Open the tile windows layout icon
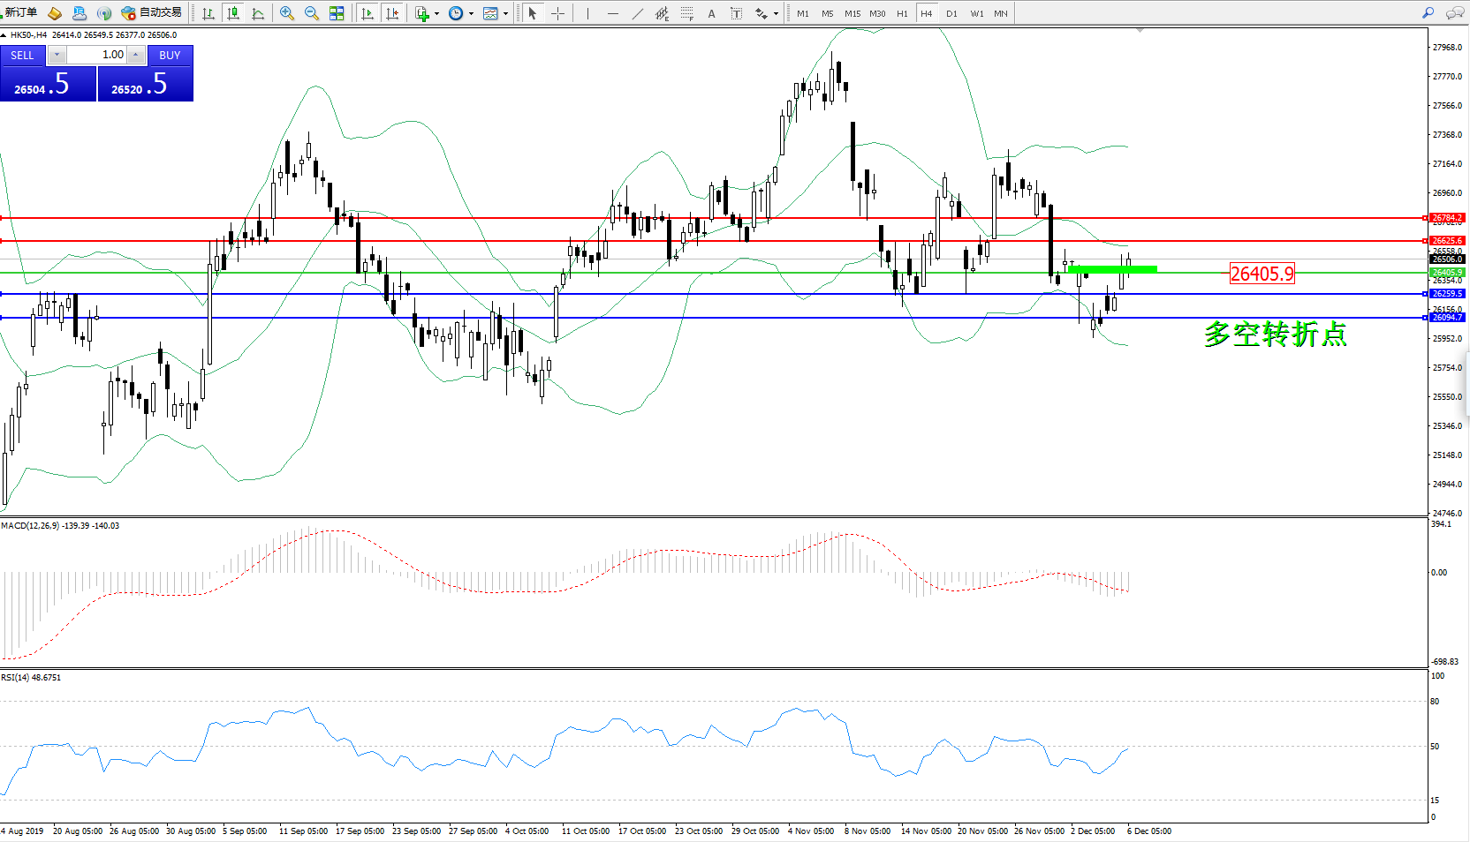This screenshot has width=1470, height=842. point(337,13)
